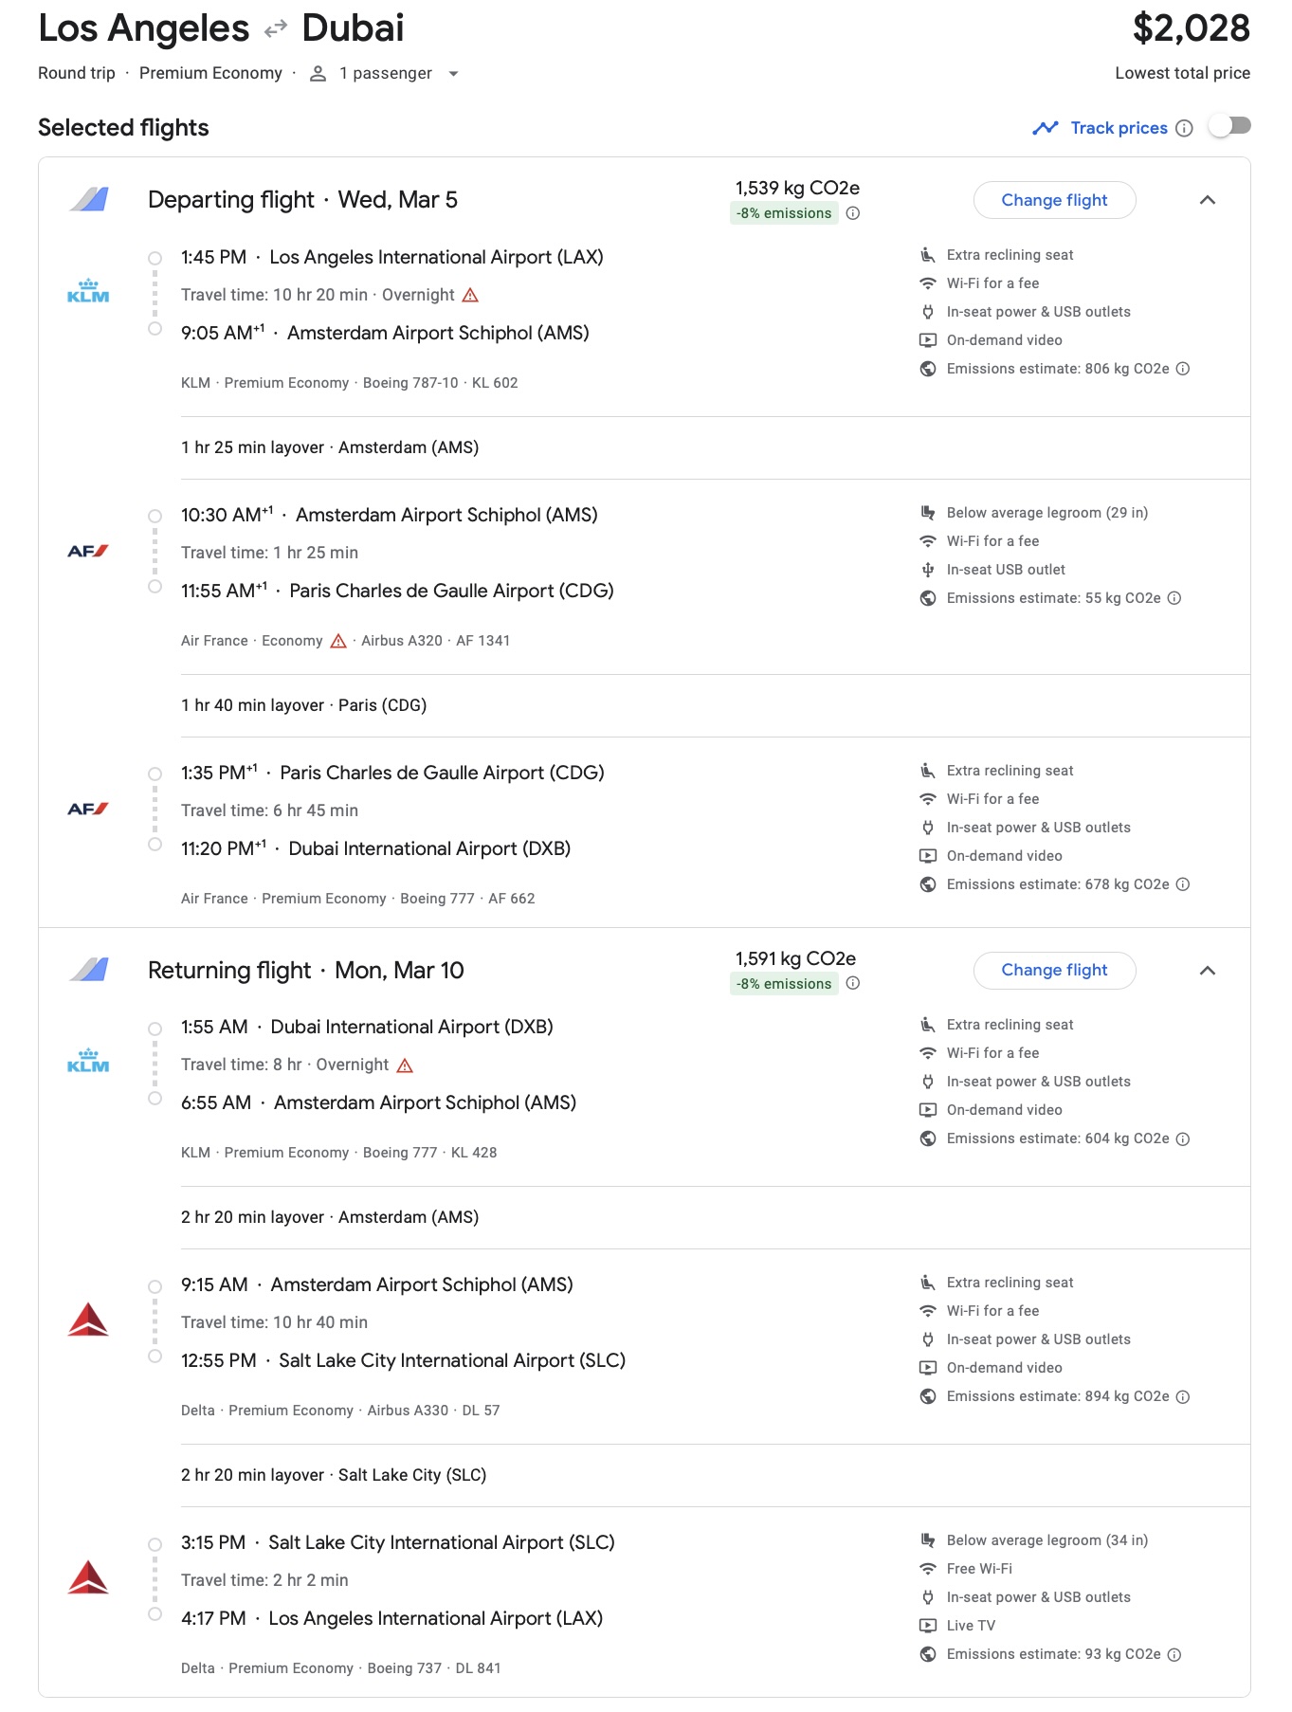This screenshot has width=1292, height=1712.
Task: Click the Round trip label
Action: (x=77, y=74)
